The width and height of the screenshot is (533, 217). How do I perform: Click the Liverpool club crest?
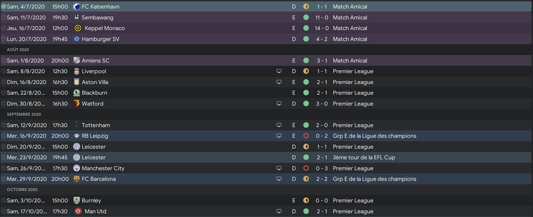click(x=77, y=71)
